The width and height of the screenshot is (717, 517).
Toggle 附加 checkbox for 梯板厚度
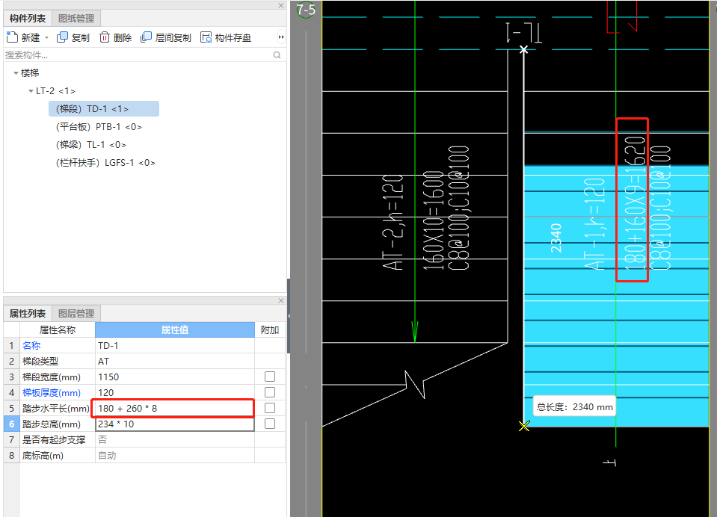pos(270,392)
